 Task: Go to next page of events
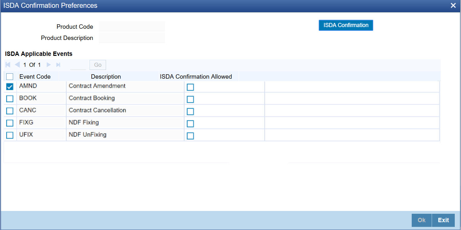[x=49, y=65]
